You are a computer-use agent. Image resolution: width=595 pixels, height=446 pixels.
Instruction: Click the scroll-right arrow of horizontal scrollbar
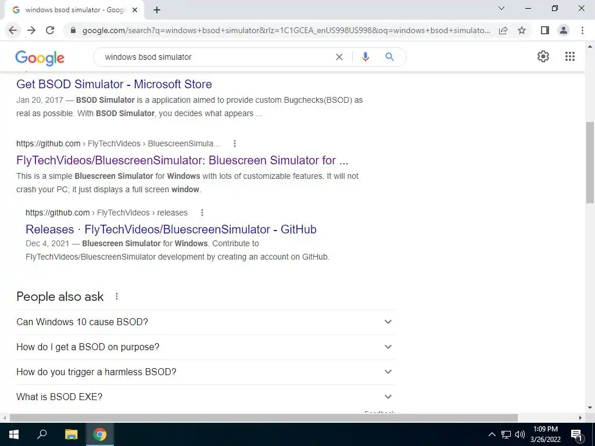580,418
